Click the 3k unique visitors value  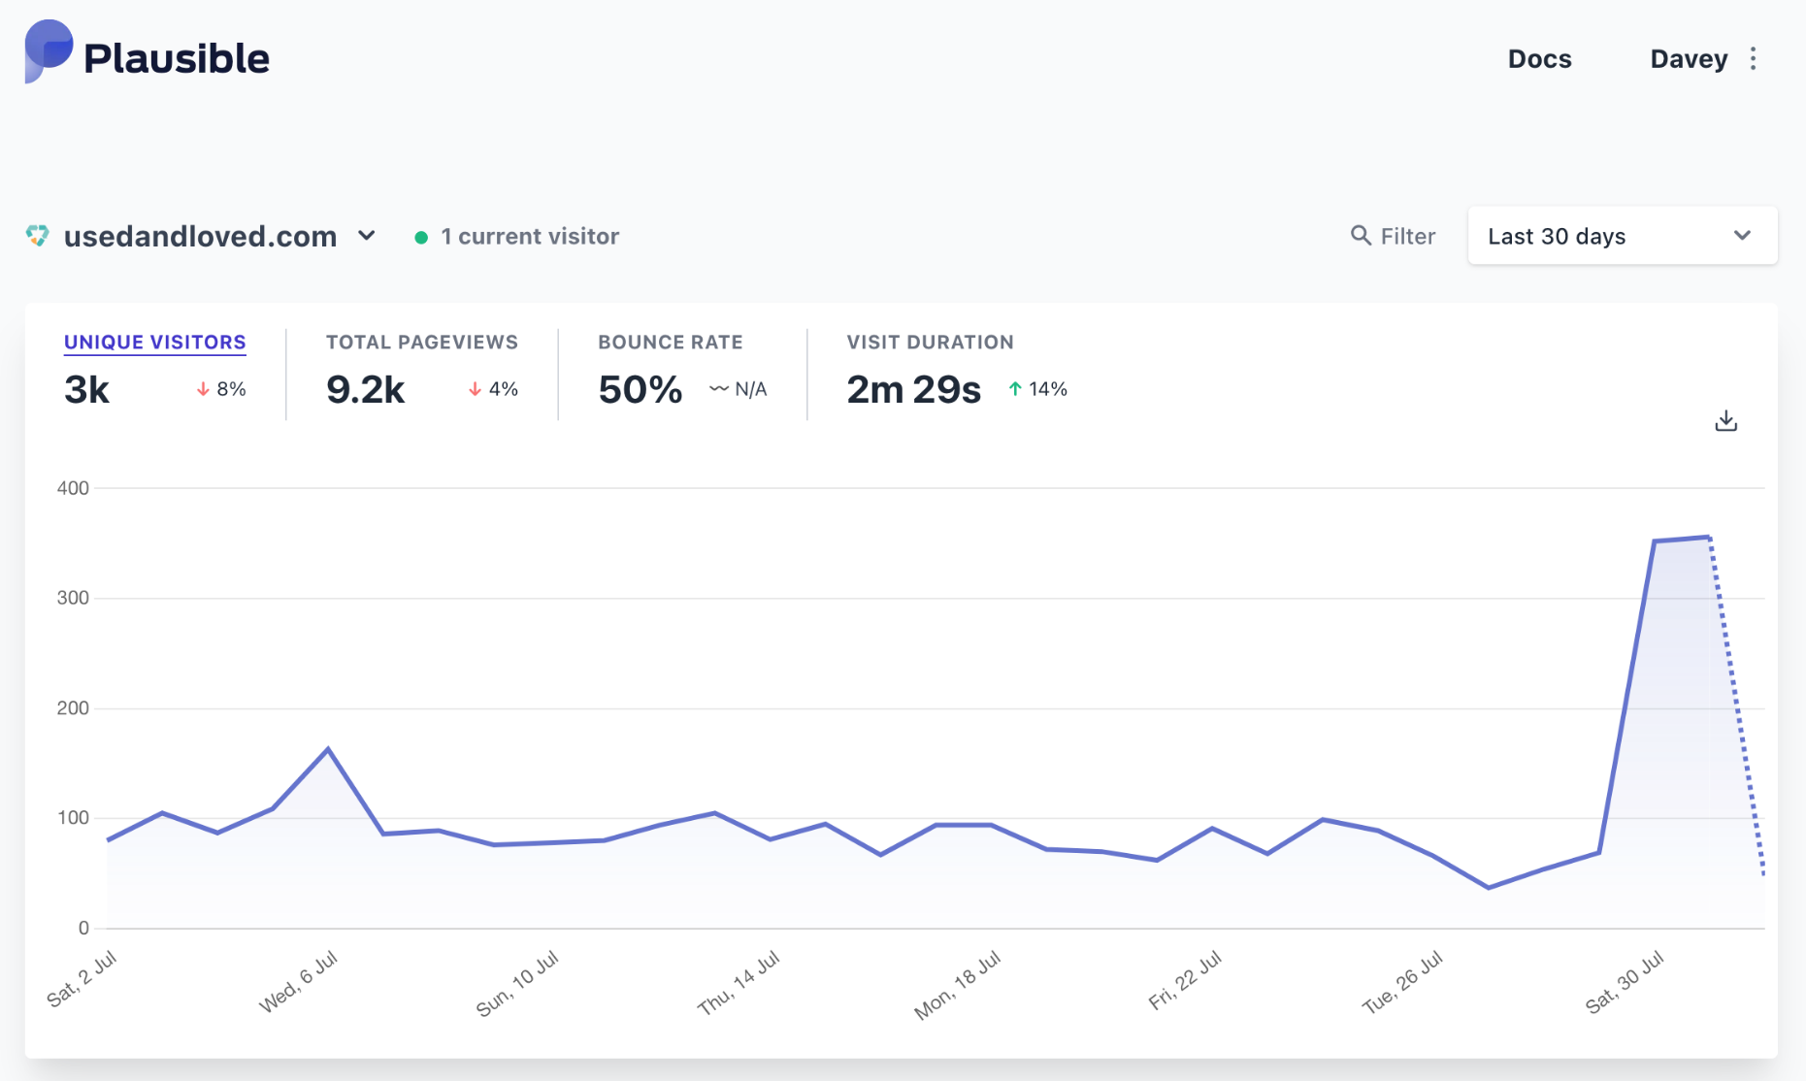[86, 389]
